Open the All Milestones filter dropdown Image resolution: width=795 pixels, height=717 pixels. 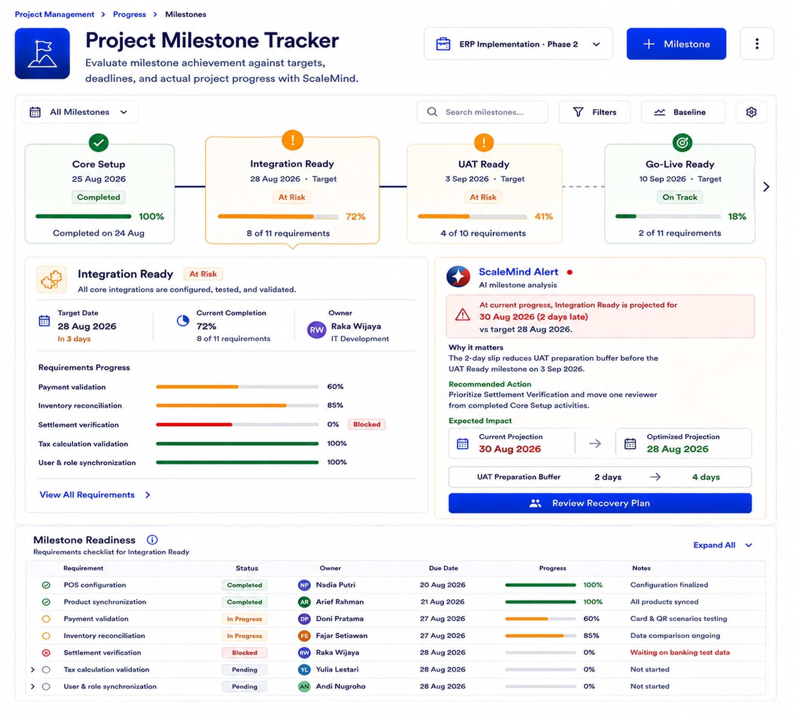point(80,112)
